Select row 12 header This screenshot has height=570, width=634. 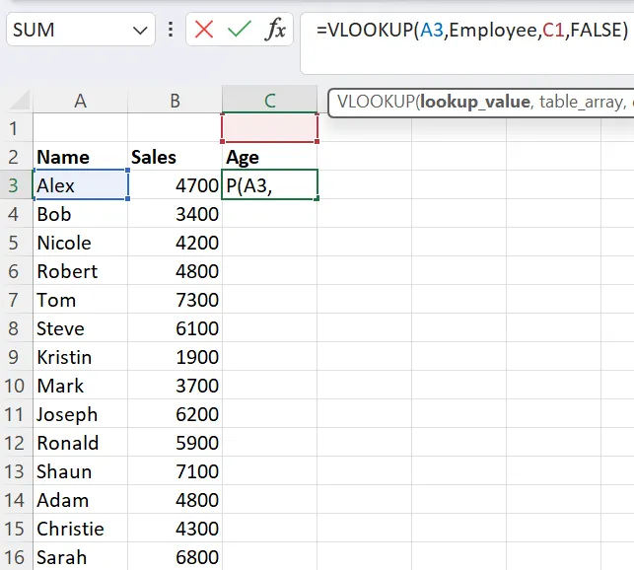(16, 443)
